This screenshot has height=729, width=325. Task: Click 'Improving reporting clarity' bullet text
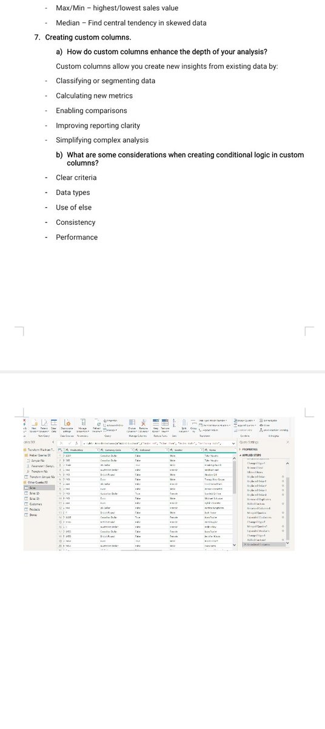[x=98, y=125]
